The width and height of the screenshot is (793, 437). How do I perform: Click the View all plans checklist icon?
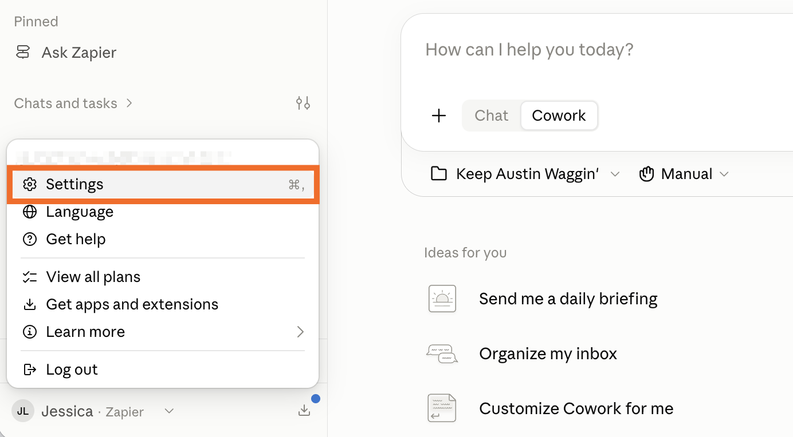click(x=30, y=277)
